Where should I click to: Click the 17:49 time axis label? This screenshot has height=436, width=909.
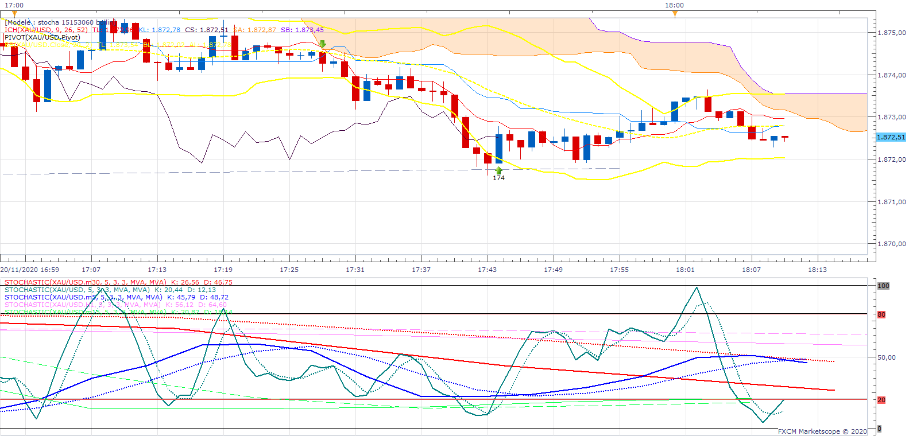[554, 270]
